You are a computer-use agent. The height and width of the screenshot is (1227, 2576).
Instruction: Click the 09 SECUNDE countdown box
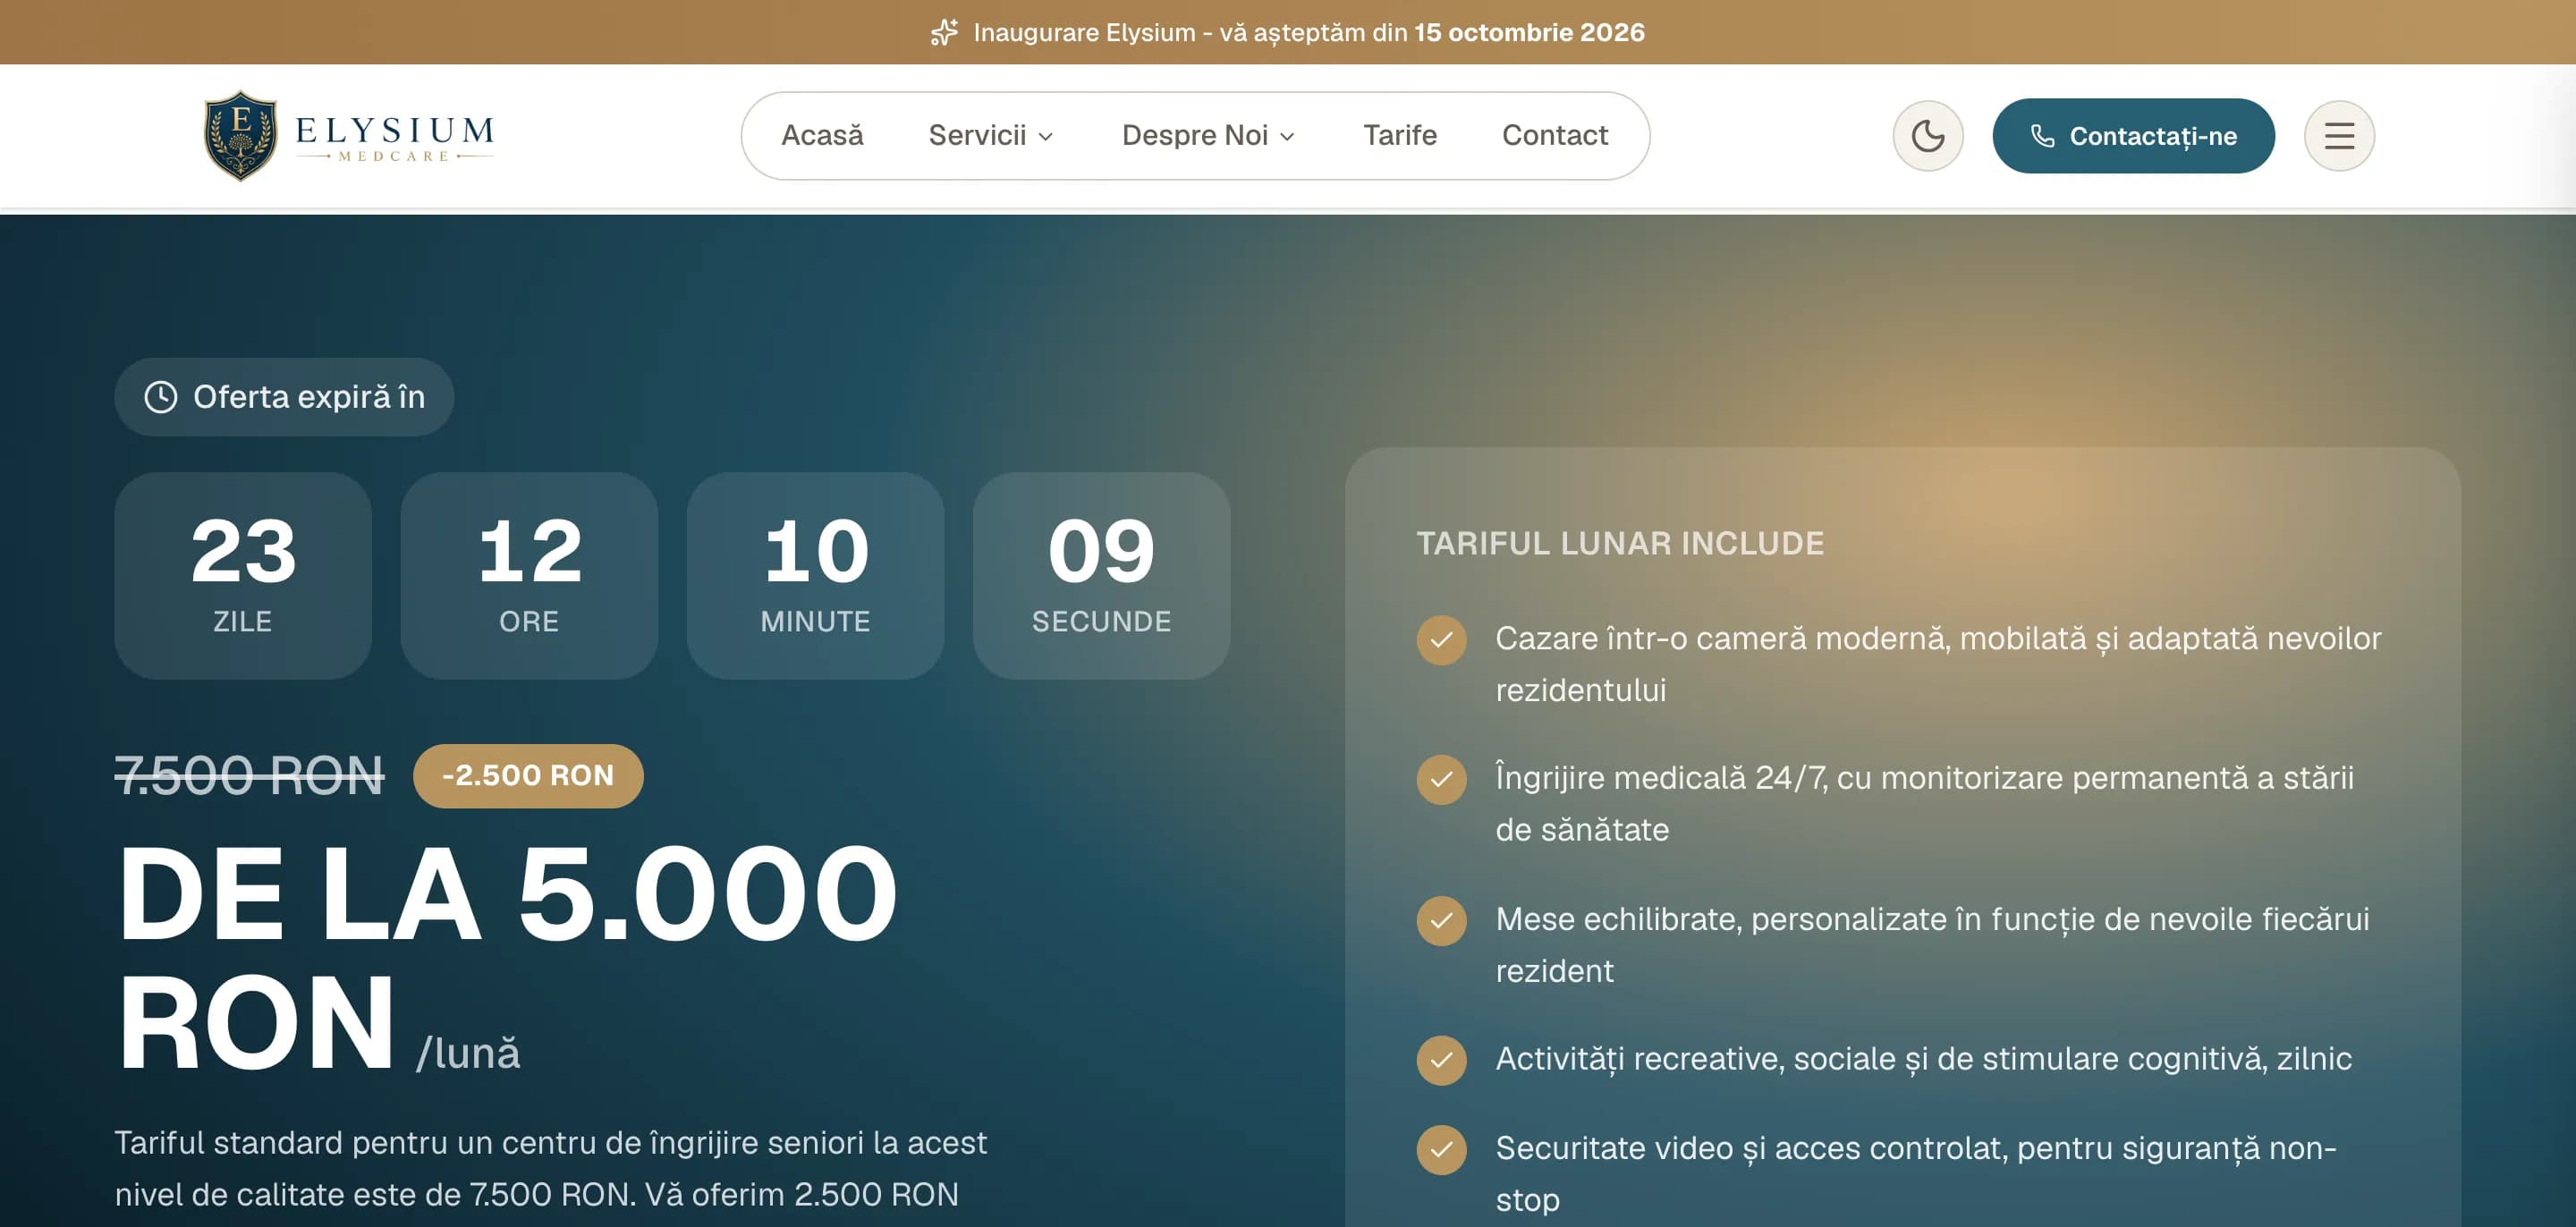pos(1101,576)
